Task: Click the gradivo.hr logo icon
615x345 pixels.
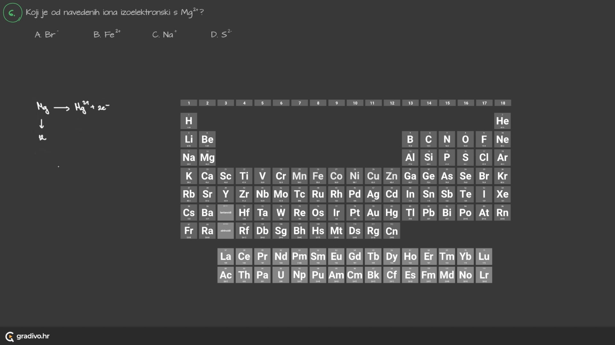Action: pos(10,336)
